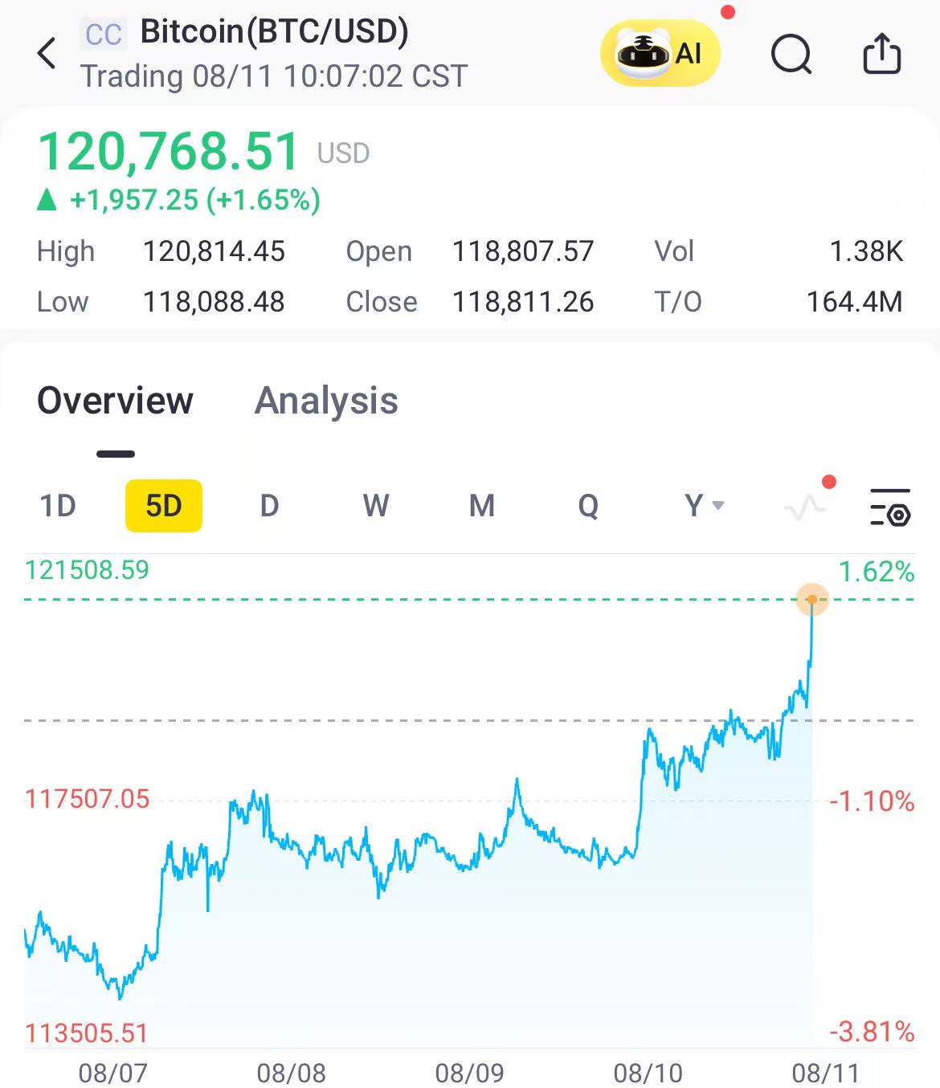Switch to the Analysis tab
940x1088 pixels.
(326, 400)
